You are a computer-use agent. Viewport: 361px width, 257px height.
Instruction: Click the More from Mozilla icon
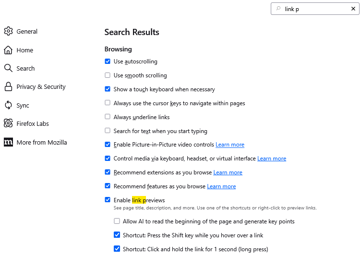[8, 142]
